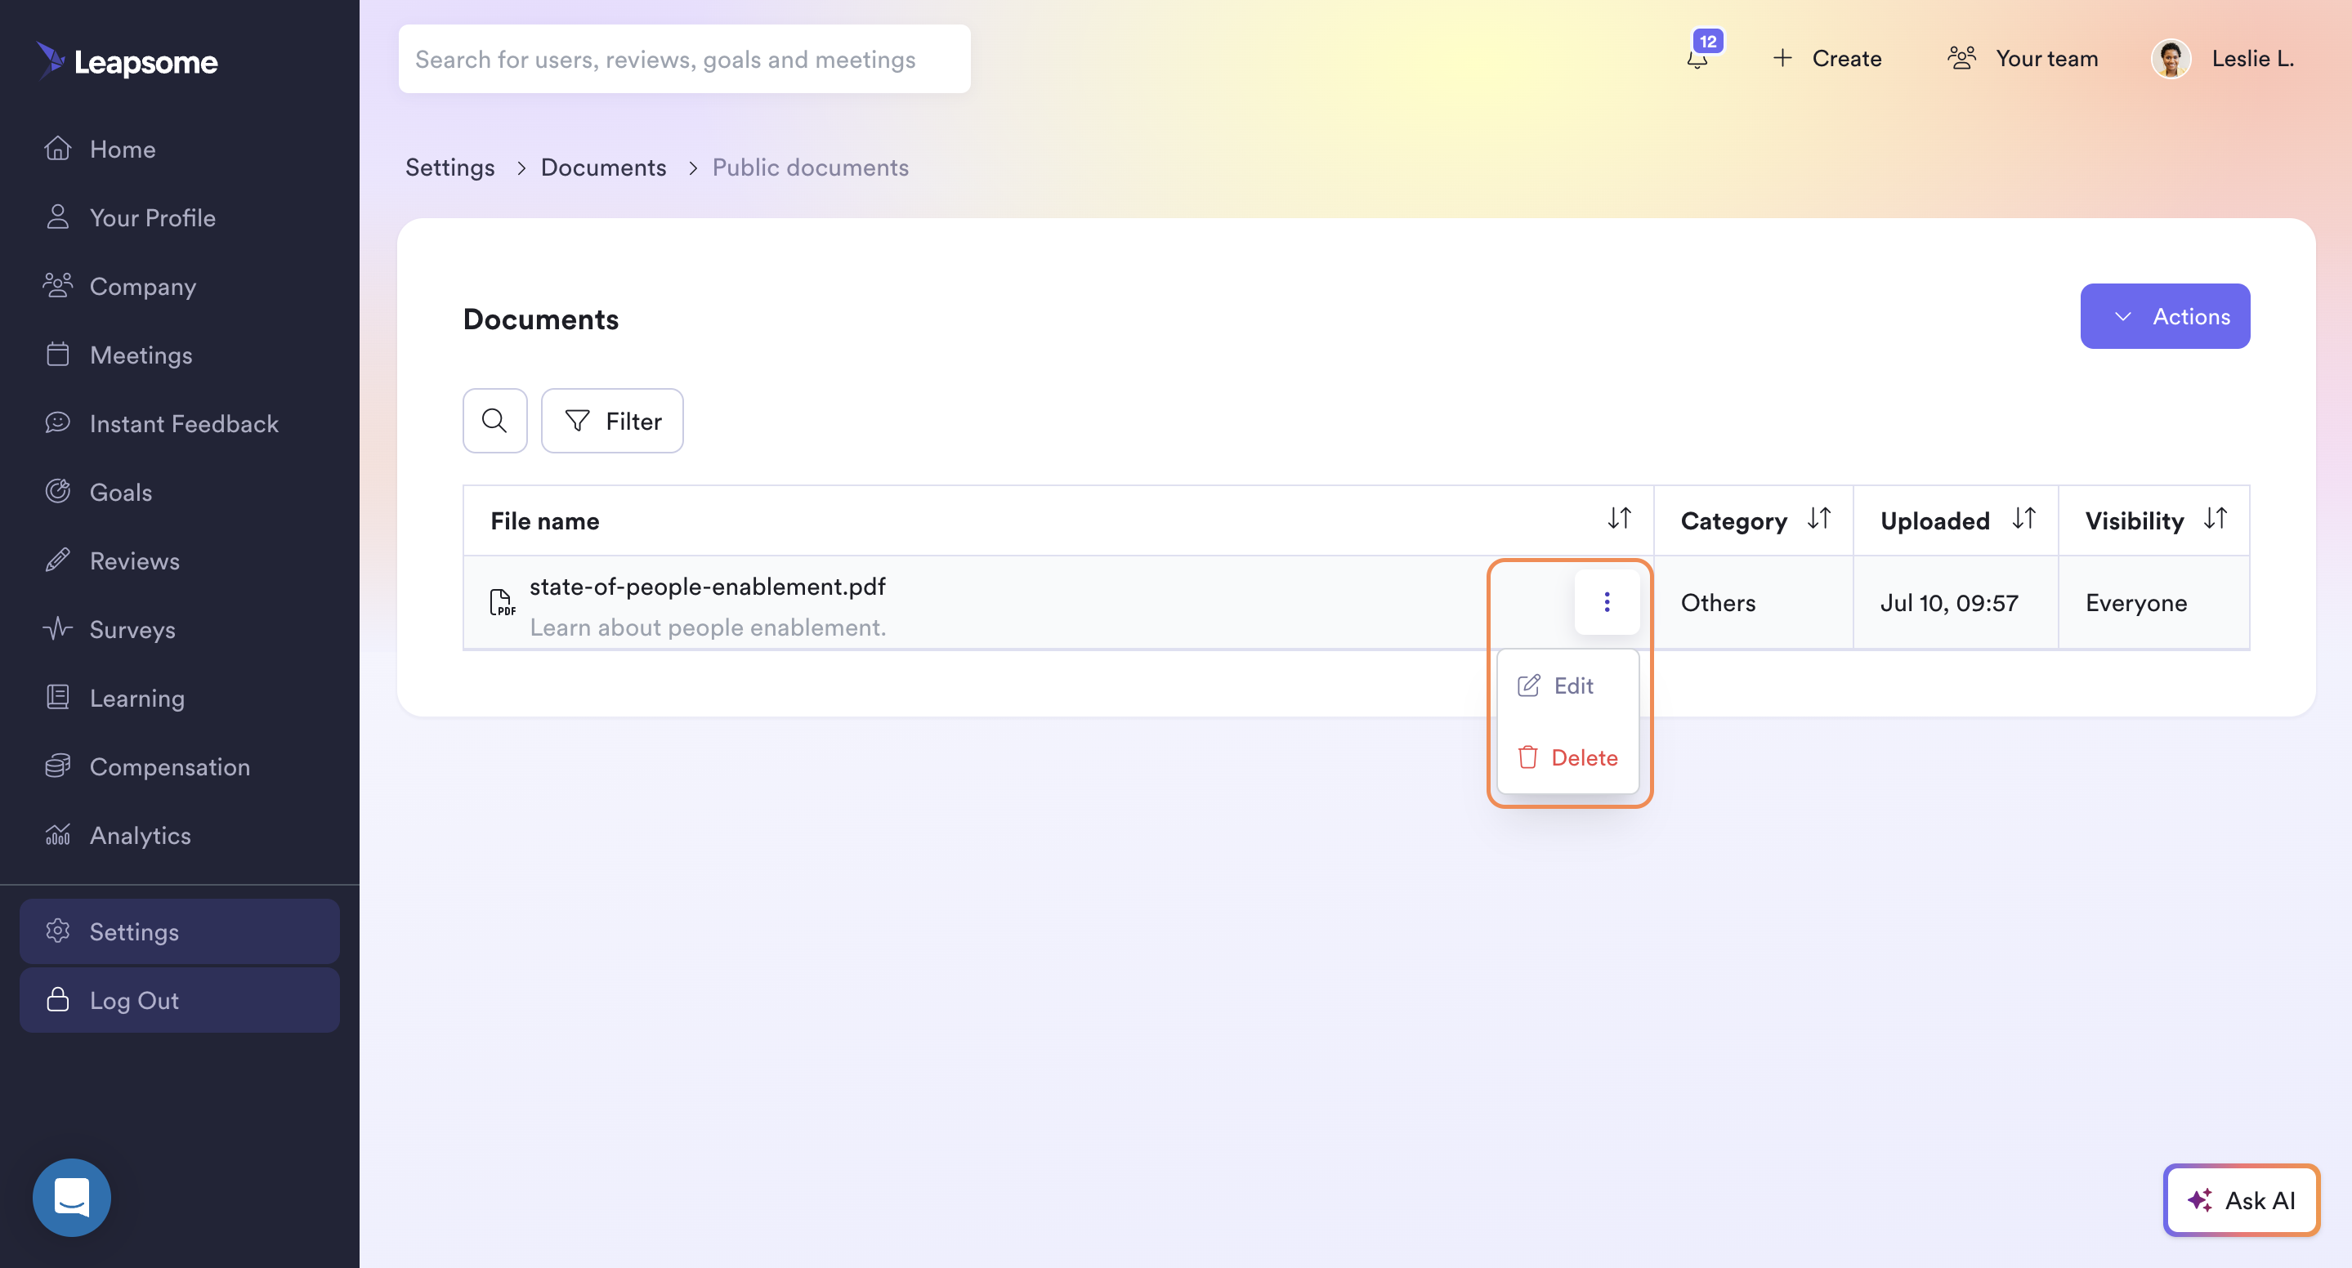Sort by File name arrows
This screenshot has width=2352, height=1268.
point(1619,519)
